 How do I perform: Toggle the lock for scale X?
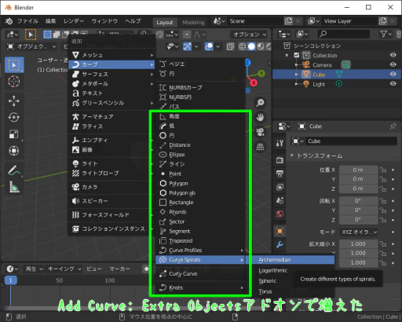[383, 244]
